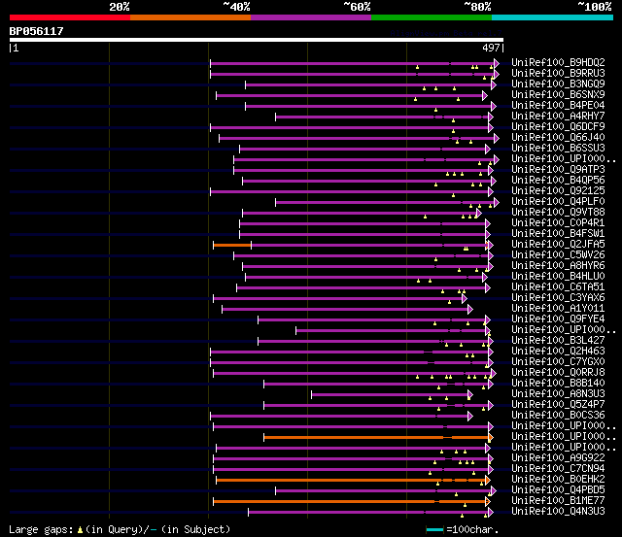Open hit UniRef100_B9RRU3
The height and width of the screenshot is (537, 622).
coord(558,73)
